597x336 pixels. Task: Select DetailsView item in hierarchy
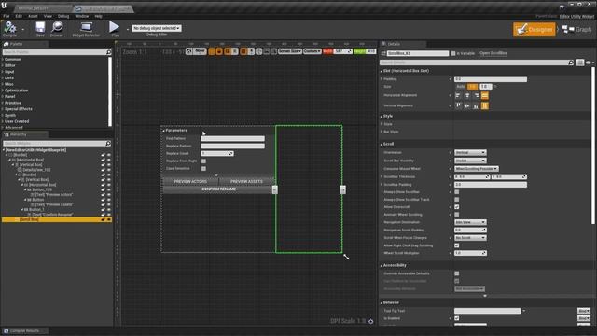tap(36, 170)
